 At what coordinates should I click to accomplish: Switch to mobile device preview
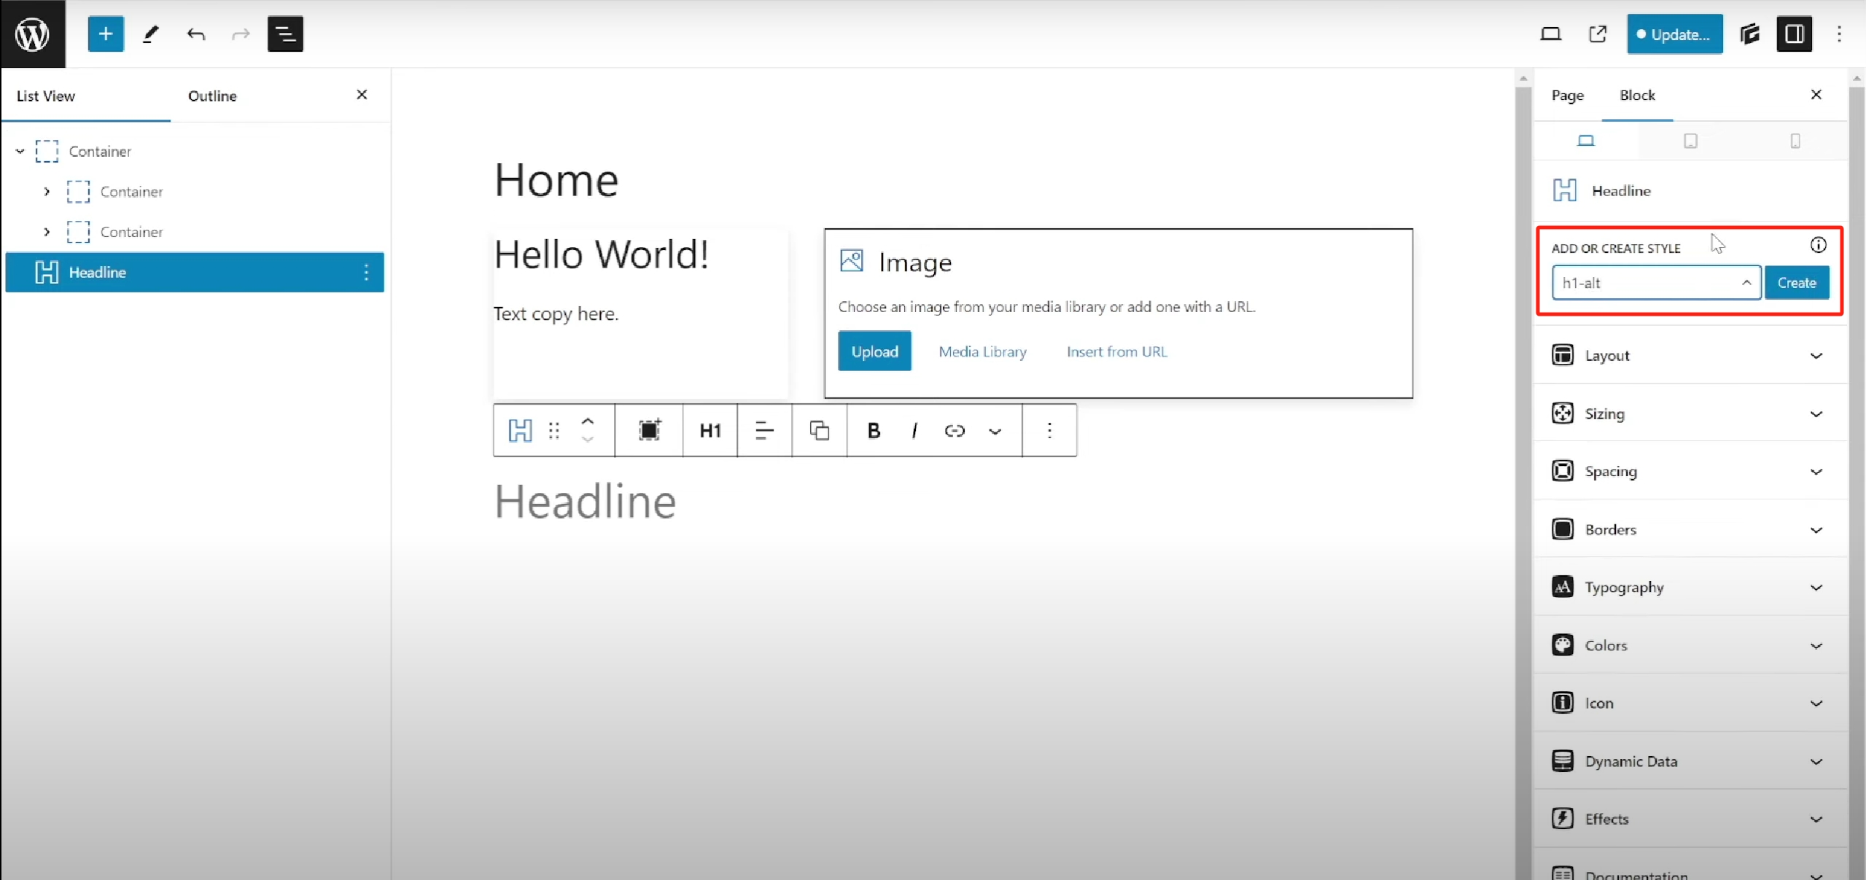coord(1795,141)
